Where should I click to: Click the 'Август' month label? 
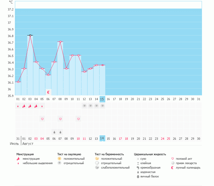tap(28, 144)
